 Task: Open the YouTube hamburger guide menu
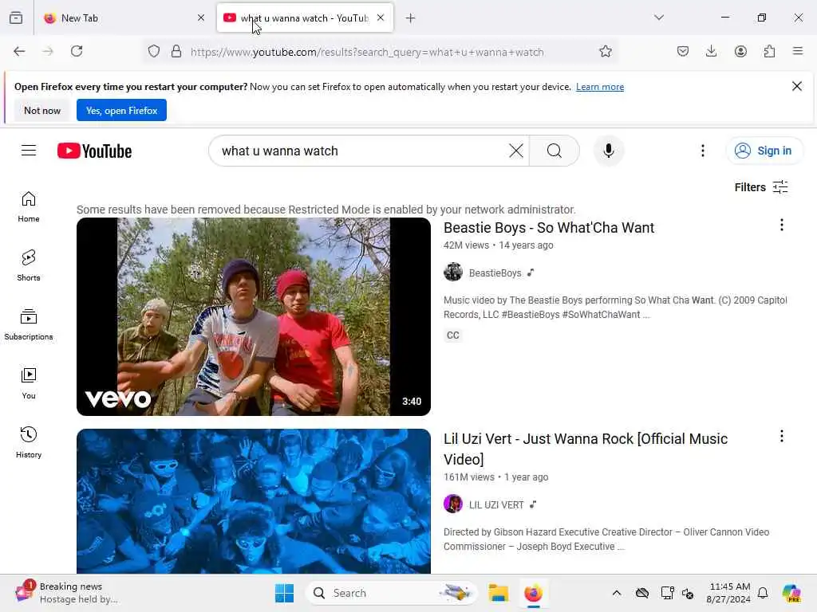[29, 151]
